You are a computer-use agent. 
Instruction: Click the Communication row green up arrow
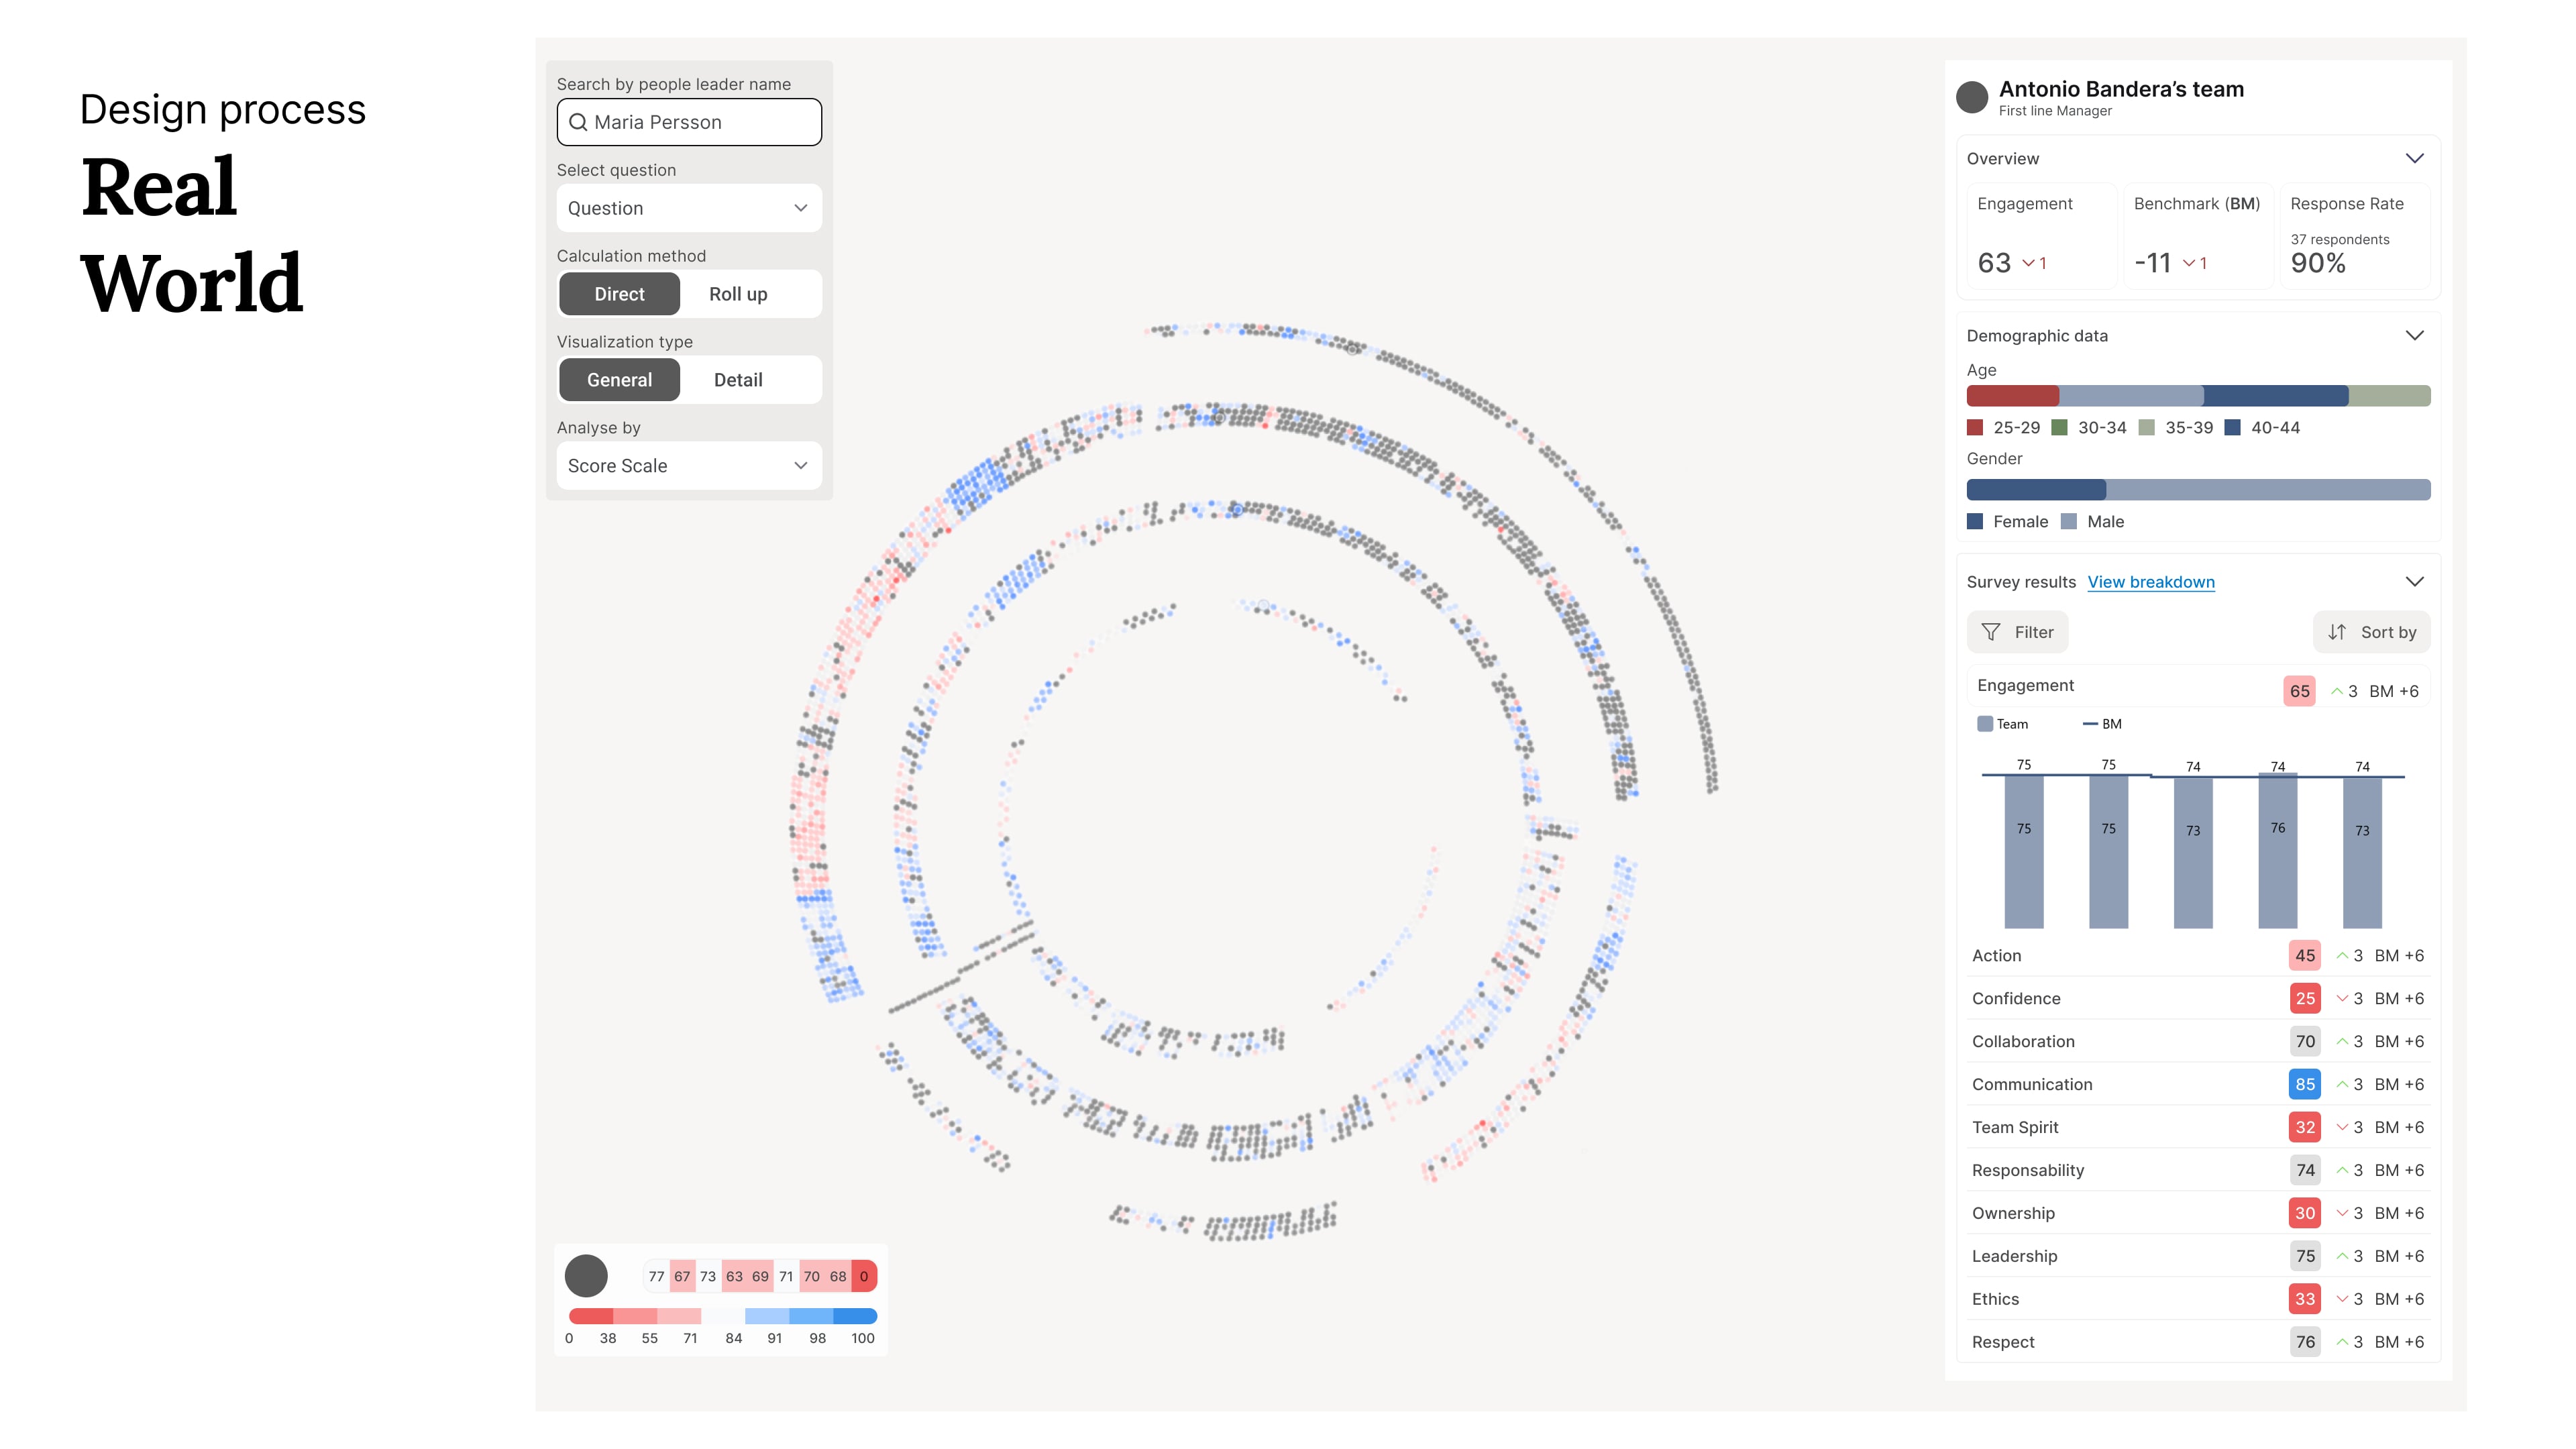[2342, 1084]
